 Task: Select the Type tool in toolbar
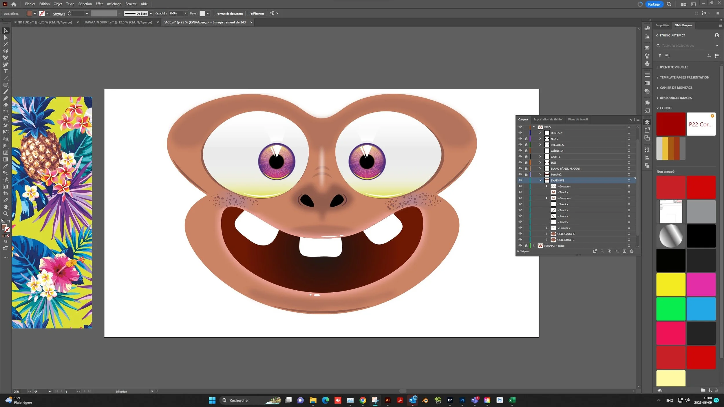[x=6, y=71]
